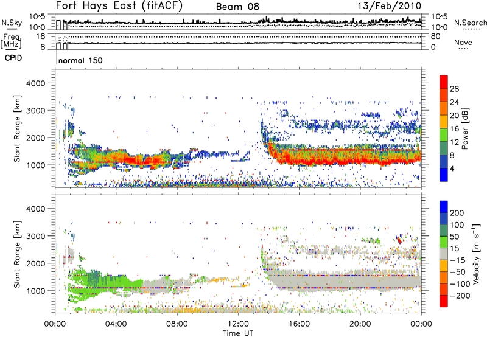Click Velocity colorbar tick value '200'
Viewport: 487px width, 337px height.
457,213
